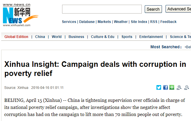Open the Feedback link
This screenshot has height=121, width=191.
click(x=168, y=22)
